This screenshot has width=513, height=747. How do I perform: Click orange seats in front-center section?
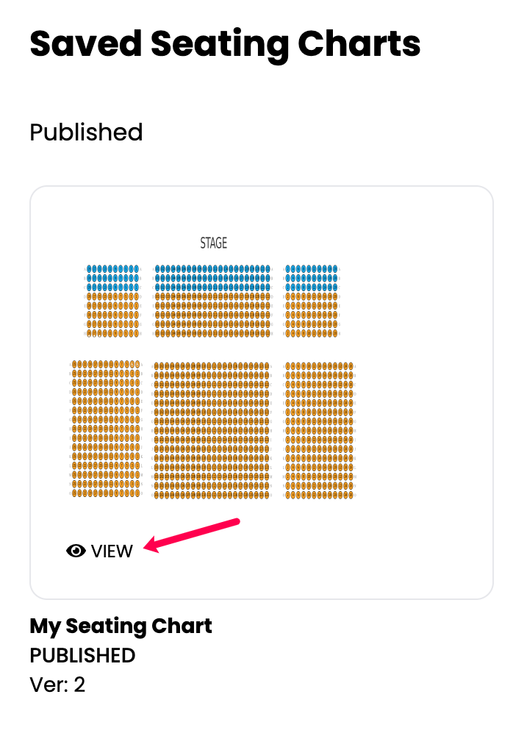(212, 315)
